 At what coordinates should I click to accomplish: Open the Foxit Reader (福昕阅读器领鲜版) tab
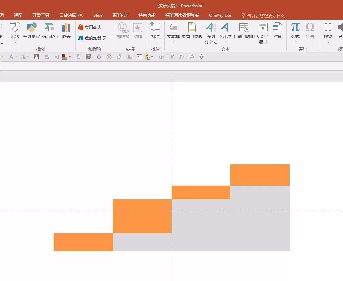pos(182,15)
